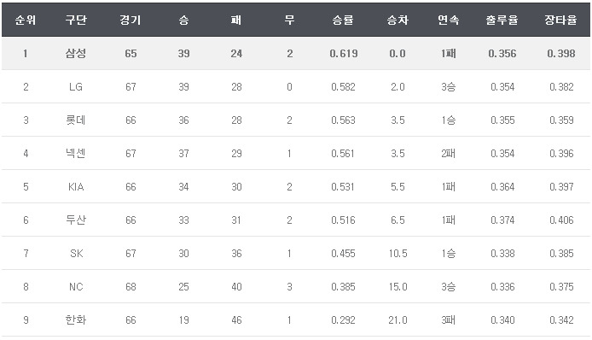
Task: Sort by the 순위 column header
Action: (26, 20)
